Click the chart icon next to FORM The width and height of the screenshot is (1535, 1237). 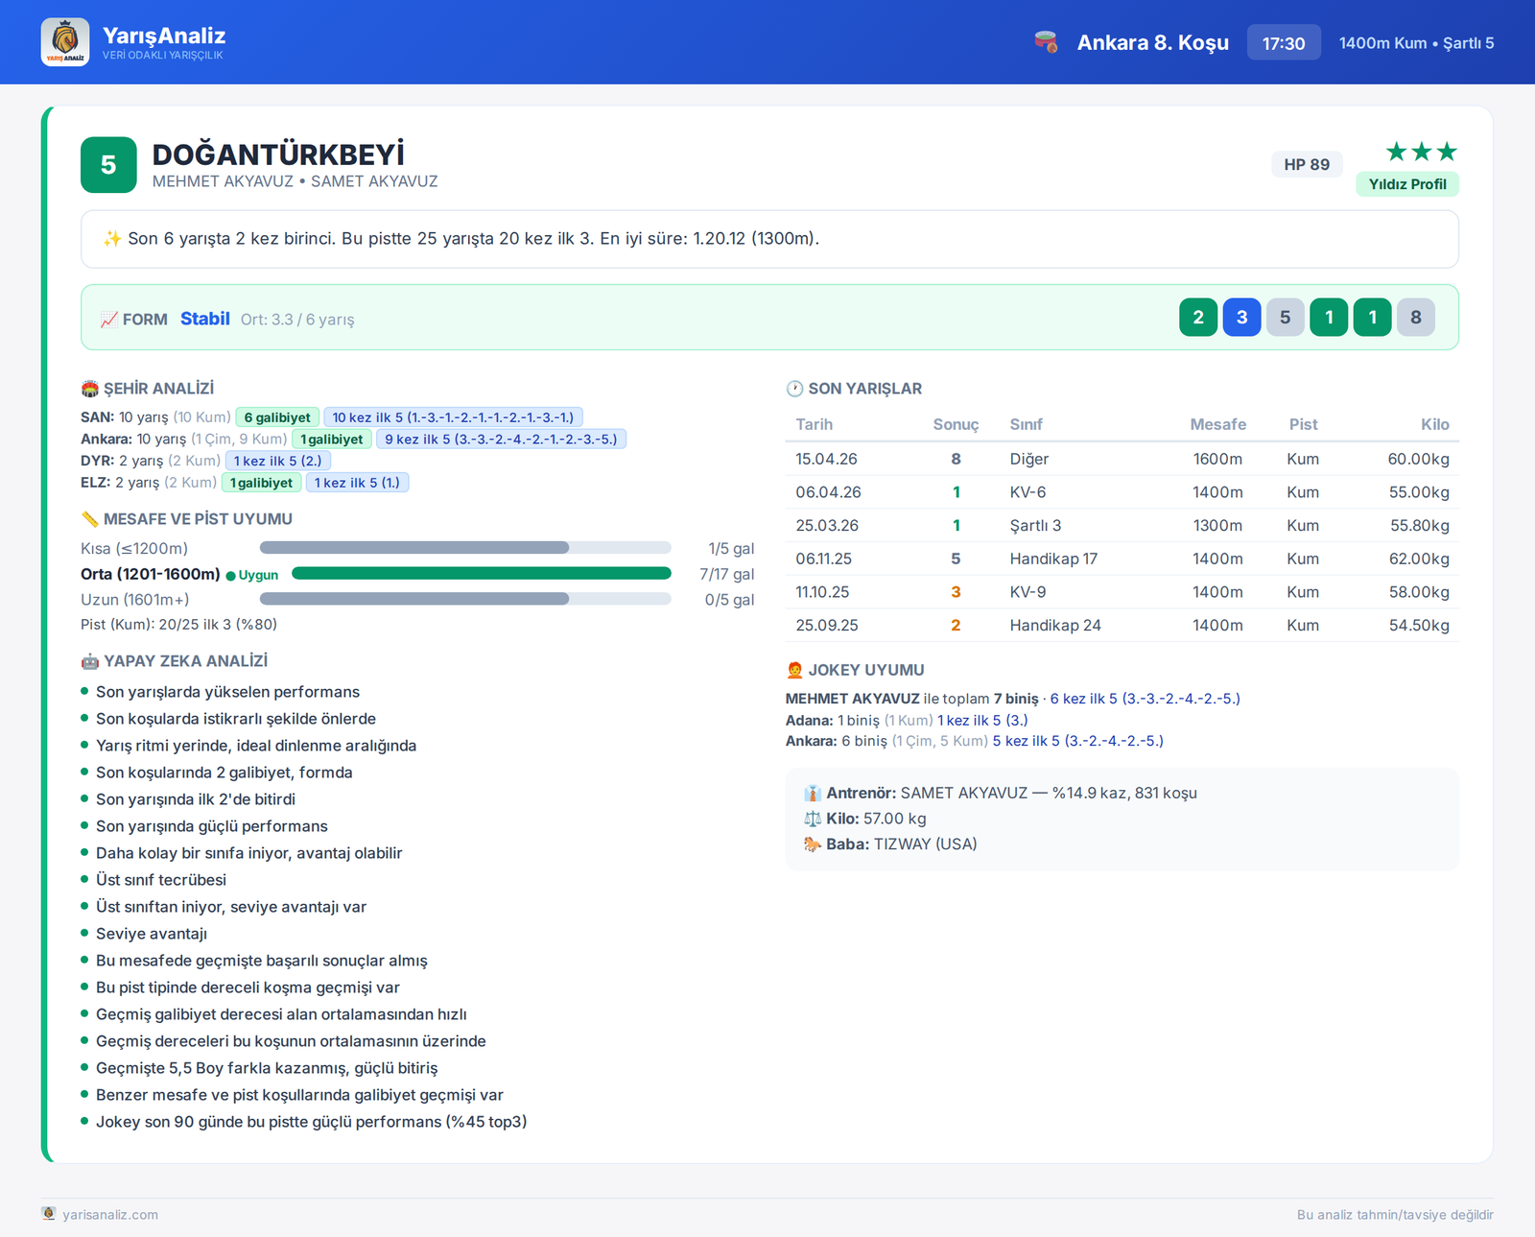click(109, 319)
